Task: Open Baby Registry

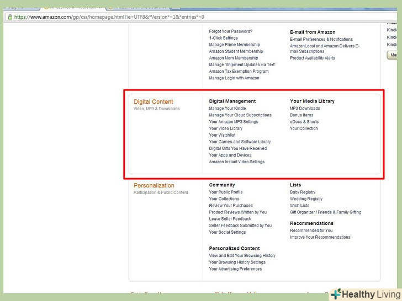Action: pos(303,192)
